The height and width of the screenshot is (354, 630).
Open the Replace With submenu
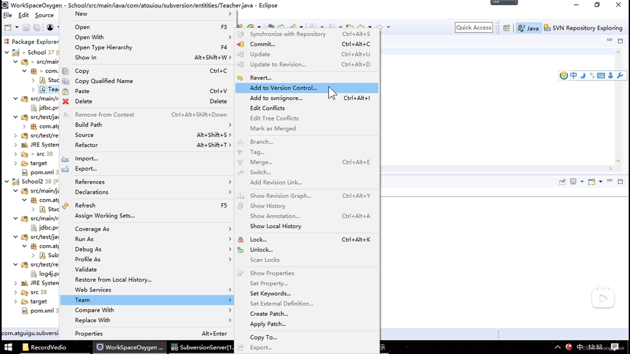coord(147,320)
